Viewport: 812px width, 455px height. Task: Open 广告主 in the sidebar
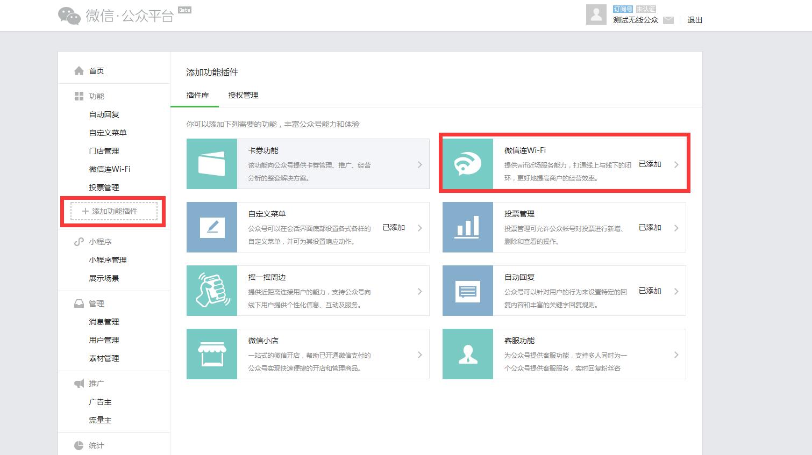(100, 402)
